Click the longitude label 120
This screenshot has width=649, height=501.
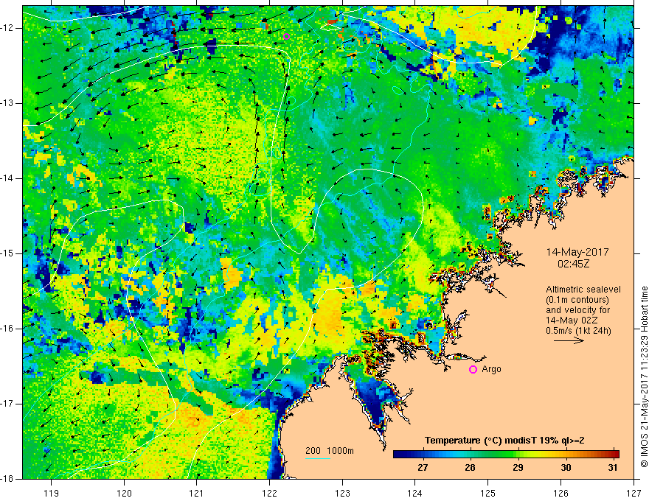point(124,493)
